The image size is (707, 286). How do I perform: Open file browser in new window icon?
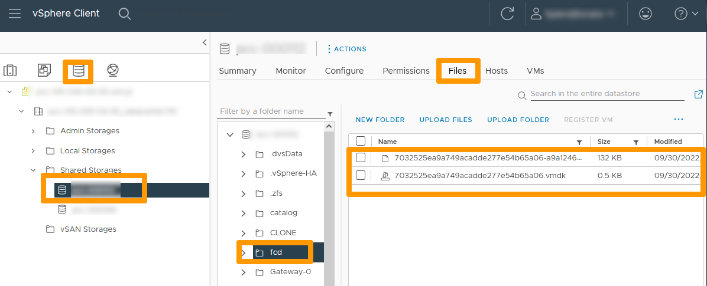point(699,94)
